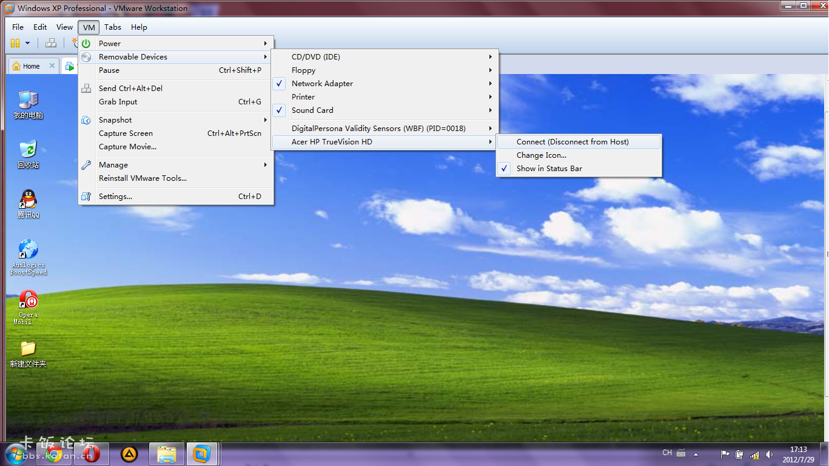Image resolution: width=829 pixels, height=466 pixels.
Task: Expand the Floppy submenu
Action: click(x=384, y=70)
